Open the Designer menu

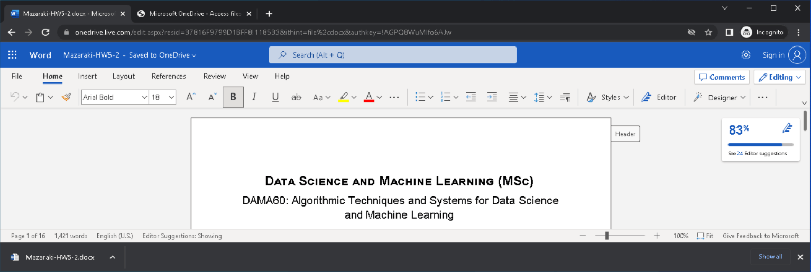(x=719, y=97)
